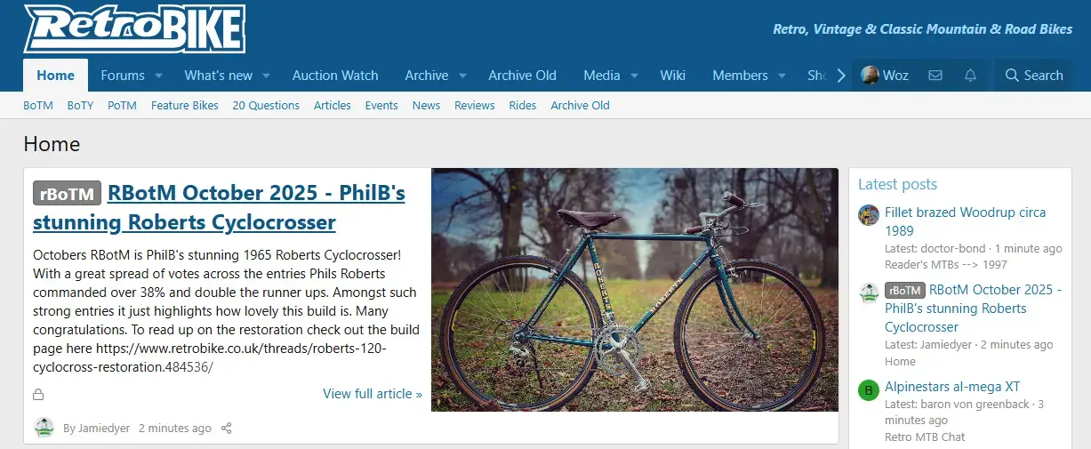The image size is (1091, 449).
Task: Show more nav items with right chevron
Action: click(x=841, y=76)
